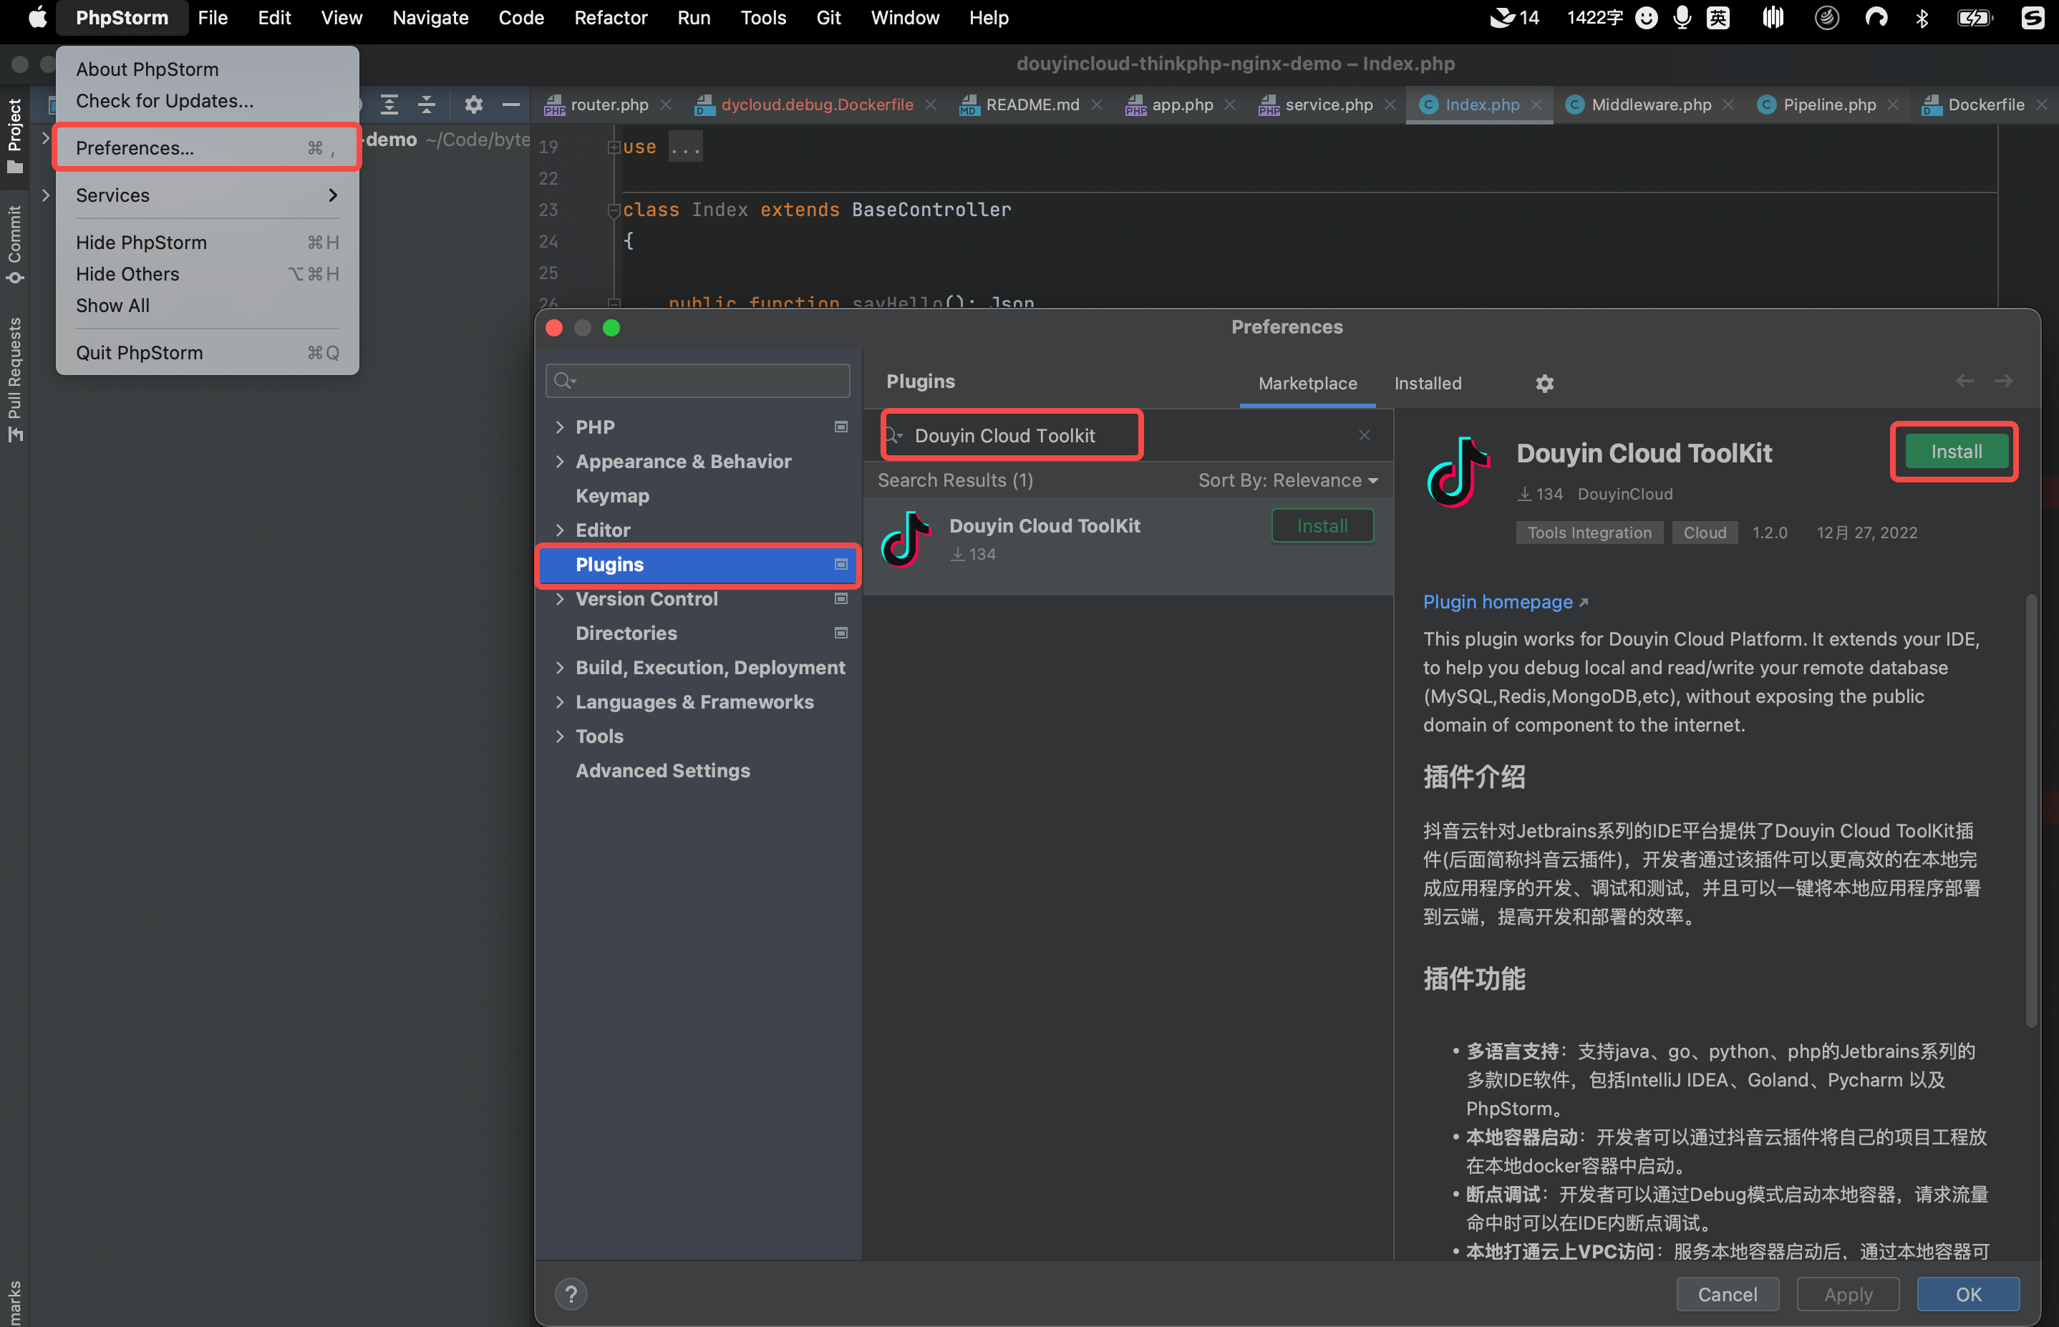Open project panel gear options
2059x1327 pixels.
[473, 104]
